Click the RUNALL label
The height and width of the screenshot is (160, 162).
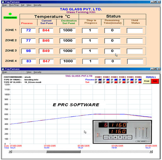click(x=151, y=77)
